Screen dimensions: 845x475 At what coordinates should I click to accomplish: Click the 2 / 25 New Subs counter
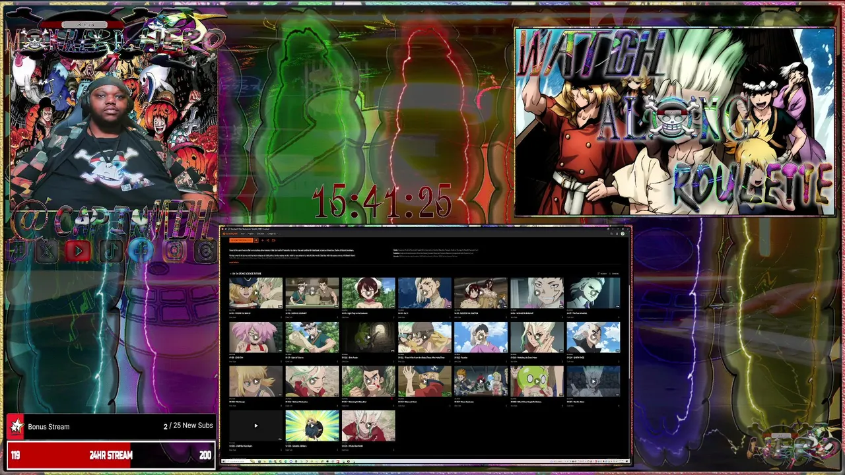tap(189, 426)
